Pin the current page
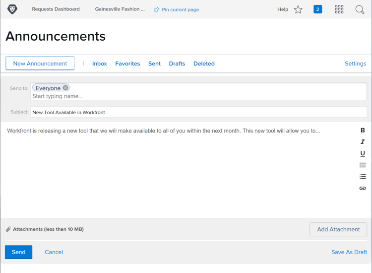The image size is (372, 273). pos(176,9)
